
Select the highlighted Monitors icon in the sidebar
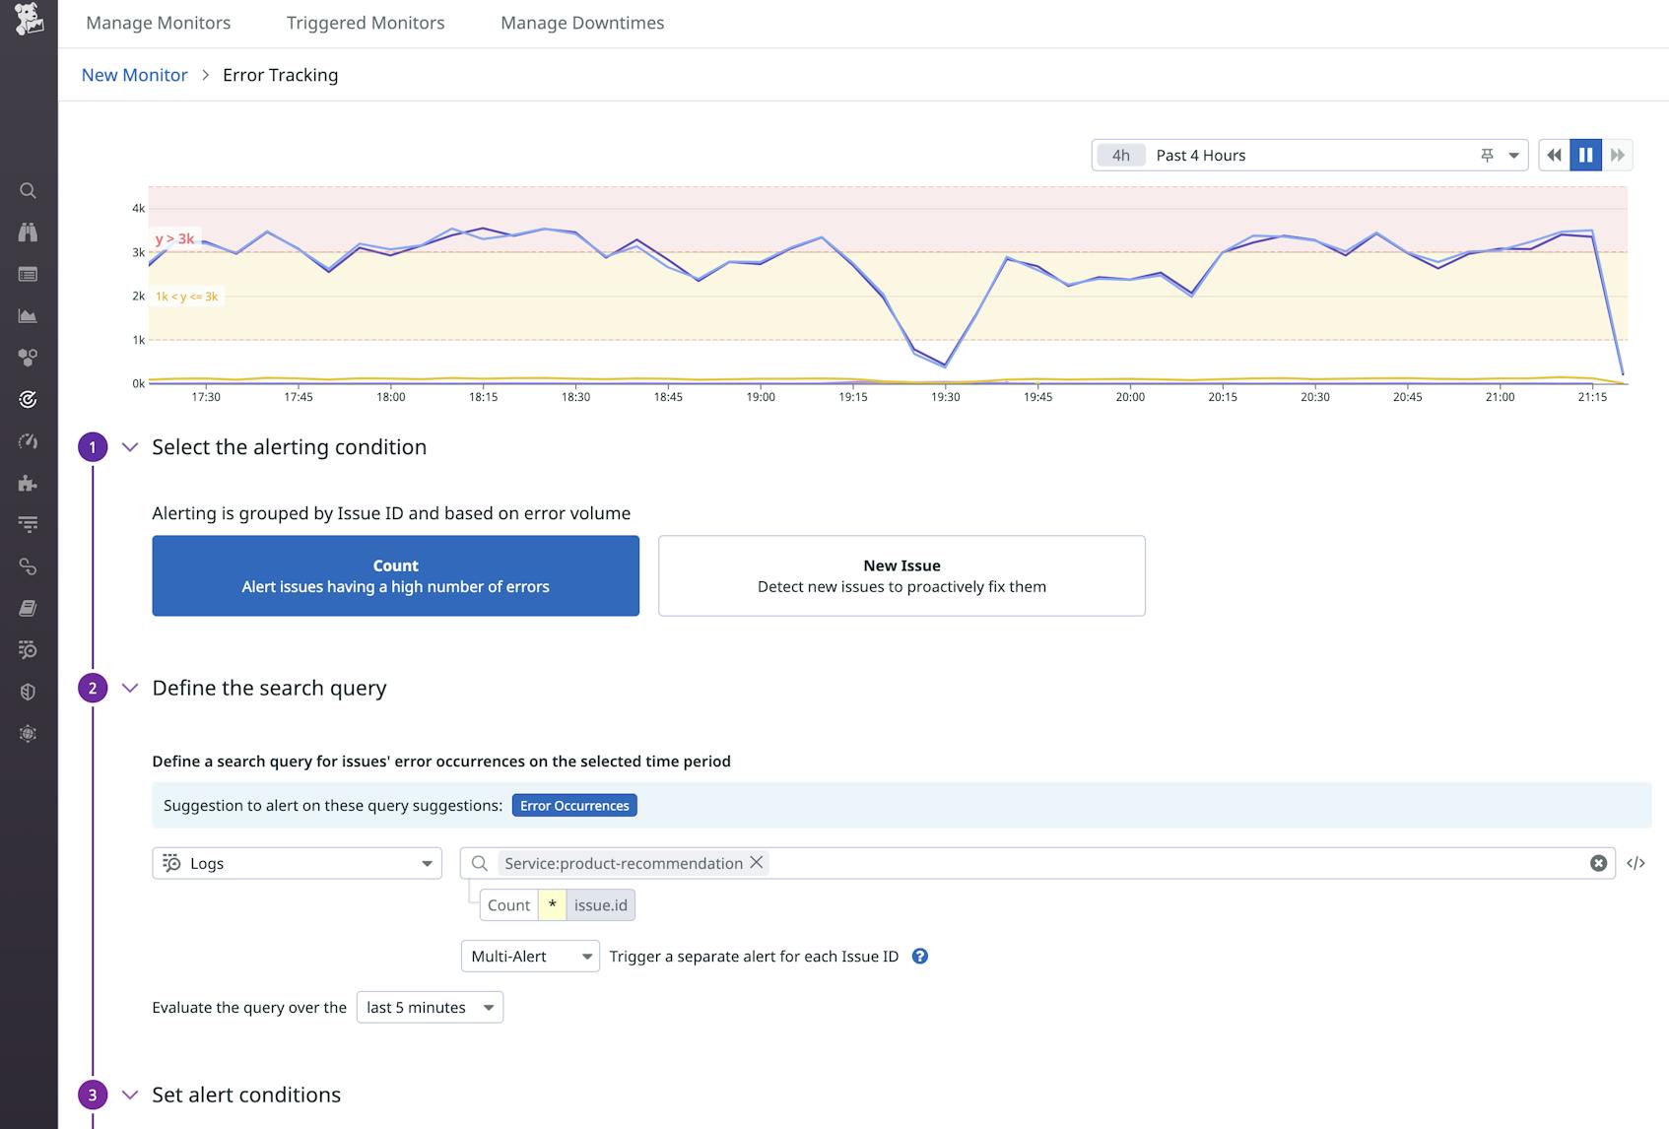pyautogui.click(x=28, y=399)
